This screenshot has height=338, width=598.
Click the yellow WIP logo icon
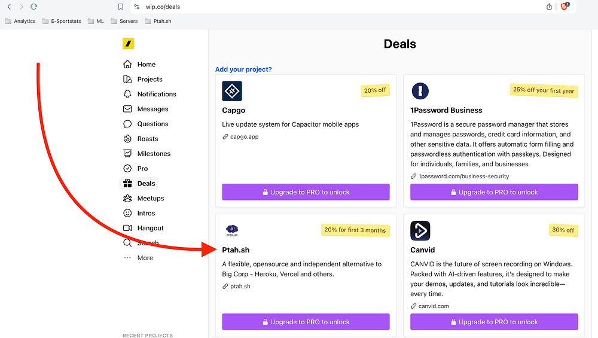click(x=128, y=44)
